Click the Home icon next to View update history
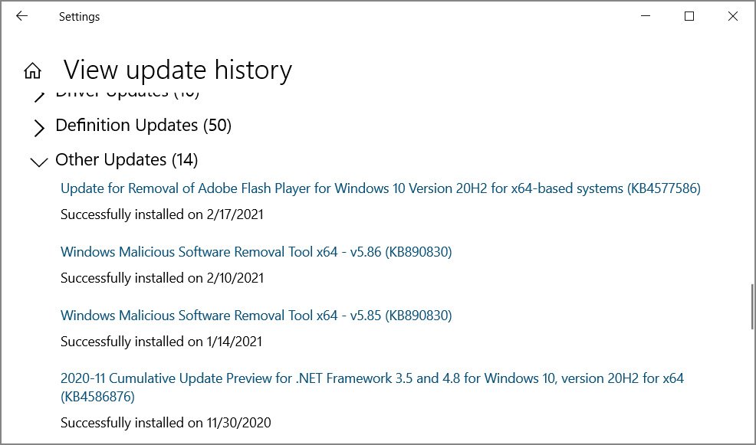 click(x=32, y=70)
